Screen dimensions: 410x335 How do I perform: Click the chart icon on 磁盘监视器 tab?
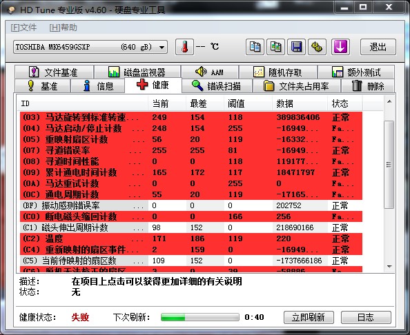click(x=114, y=72)
